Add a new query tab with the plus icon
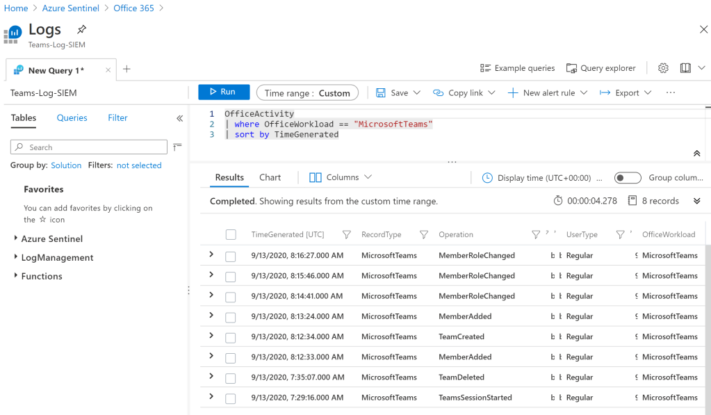Screen dimensions: 711x415 pyautogui.click(x=126, y=69)
